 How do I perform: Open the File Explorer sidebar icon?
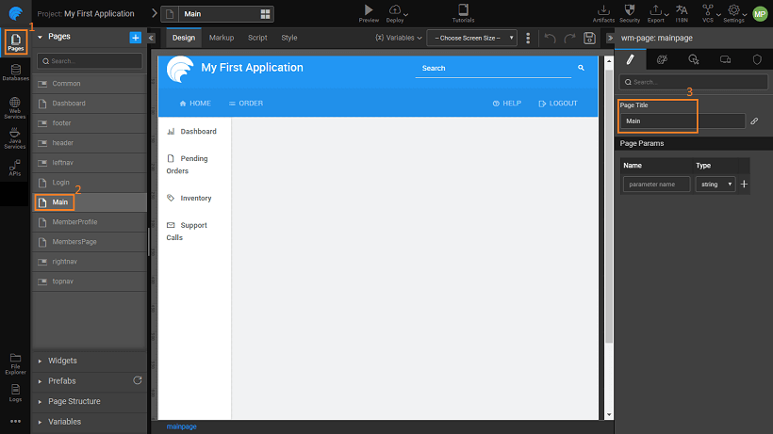click(x=15, y=362)
